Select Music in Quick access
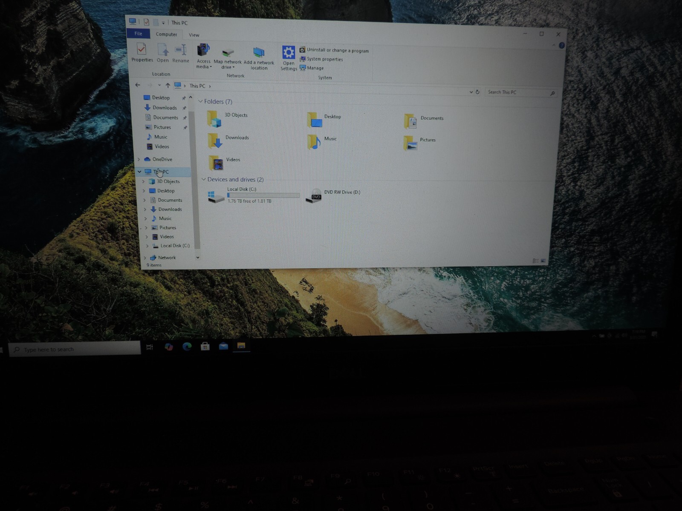 [160, 137]
